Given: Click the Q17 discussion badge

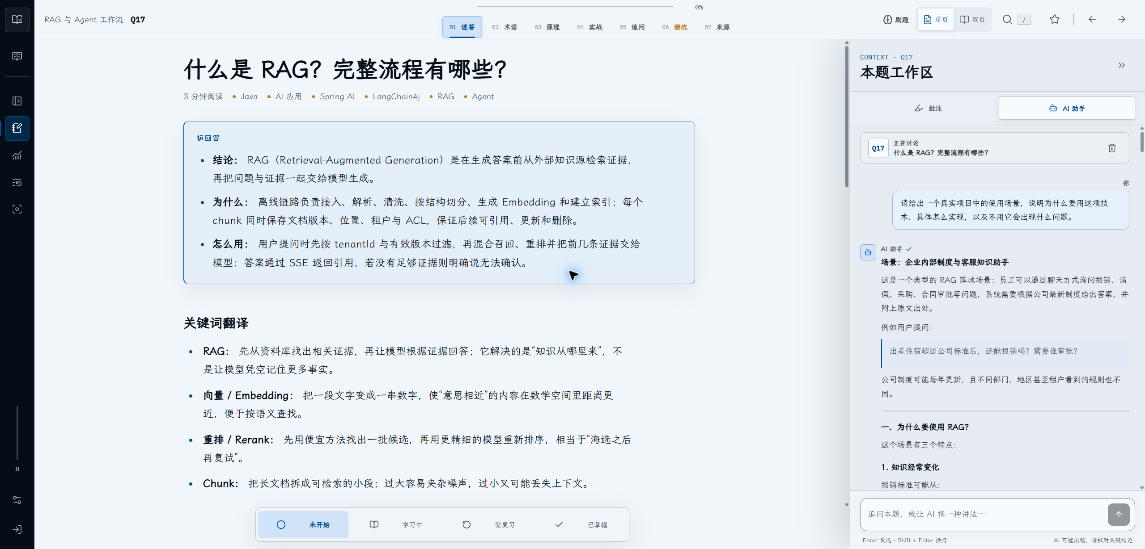Looking at the screenshot, I should coord(878,148).
